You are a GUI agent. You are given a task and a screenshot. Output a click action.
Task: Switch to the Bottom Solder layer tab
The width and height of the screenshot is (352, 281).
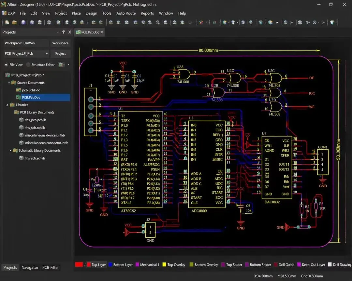point(258,265)
